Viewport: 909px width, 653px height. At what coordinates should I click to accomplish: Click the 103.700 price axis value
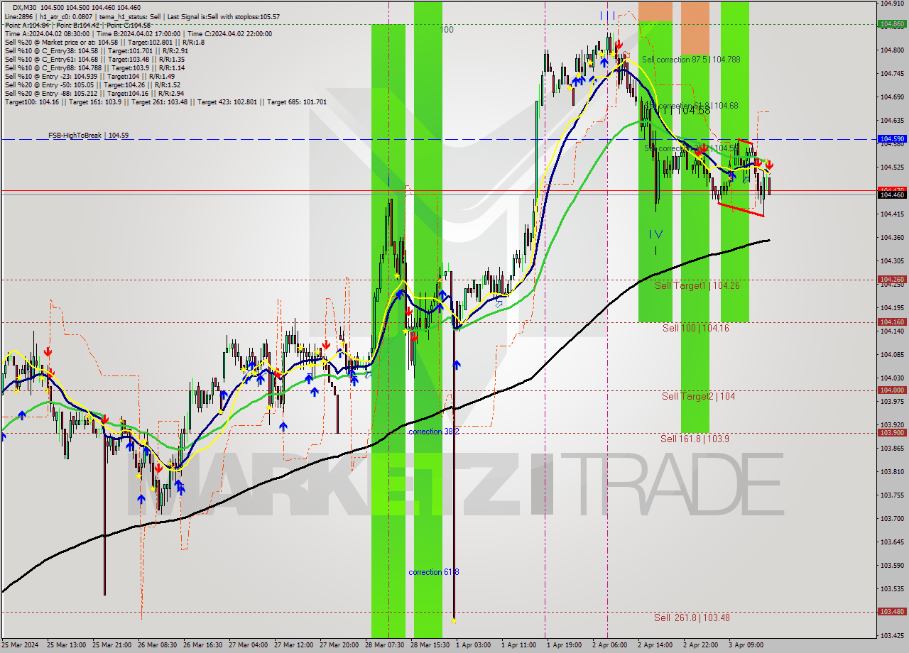point(893,519)
